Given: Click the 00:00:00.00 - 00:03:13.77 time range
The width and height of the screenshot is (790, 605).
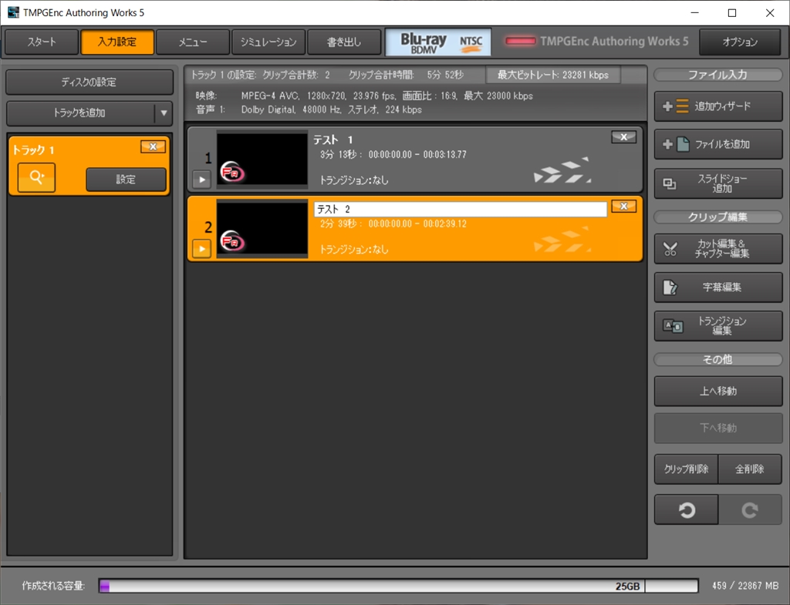Looking at the screenshot, I should 417,154.
